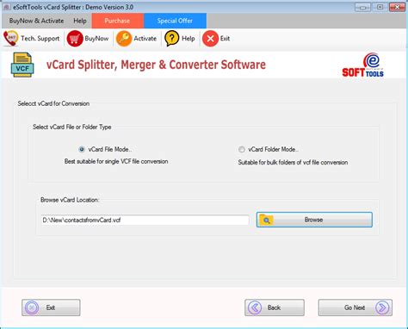
Task: Click 'Best suitable for single VCF file conversion' text
Action: 116,162
